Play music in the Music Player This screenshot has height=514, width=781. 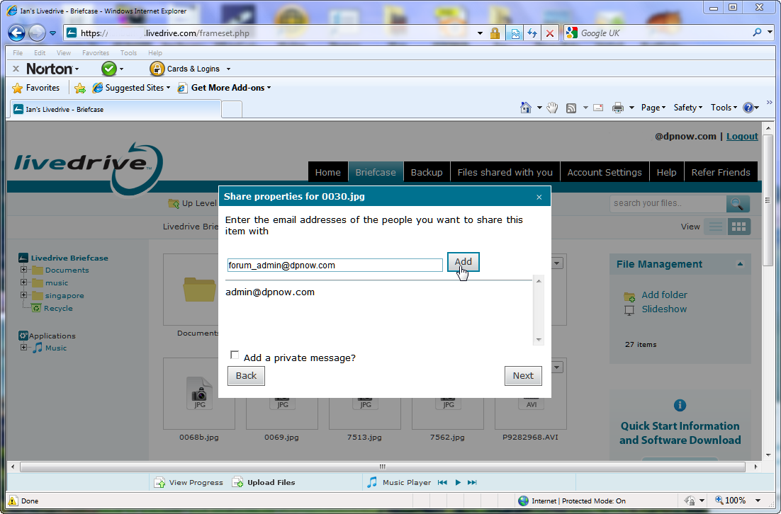coord(458,483)
